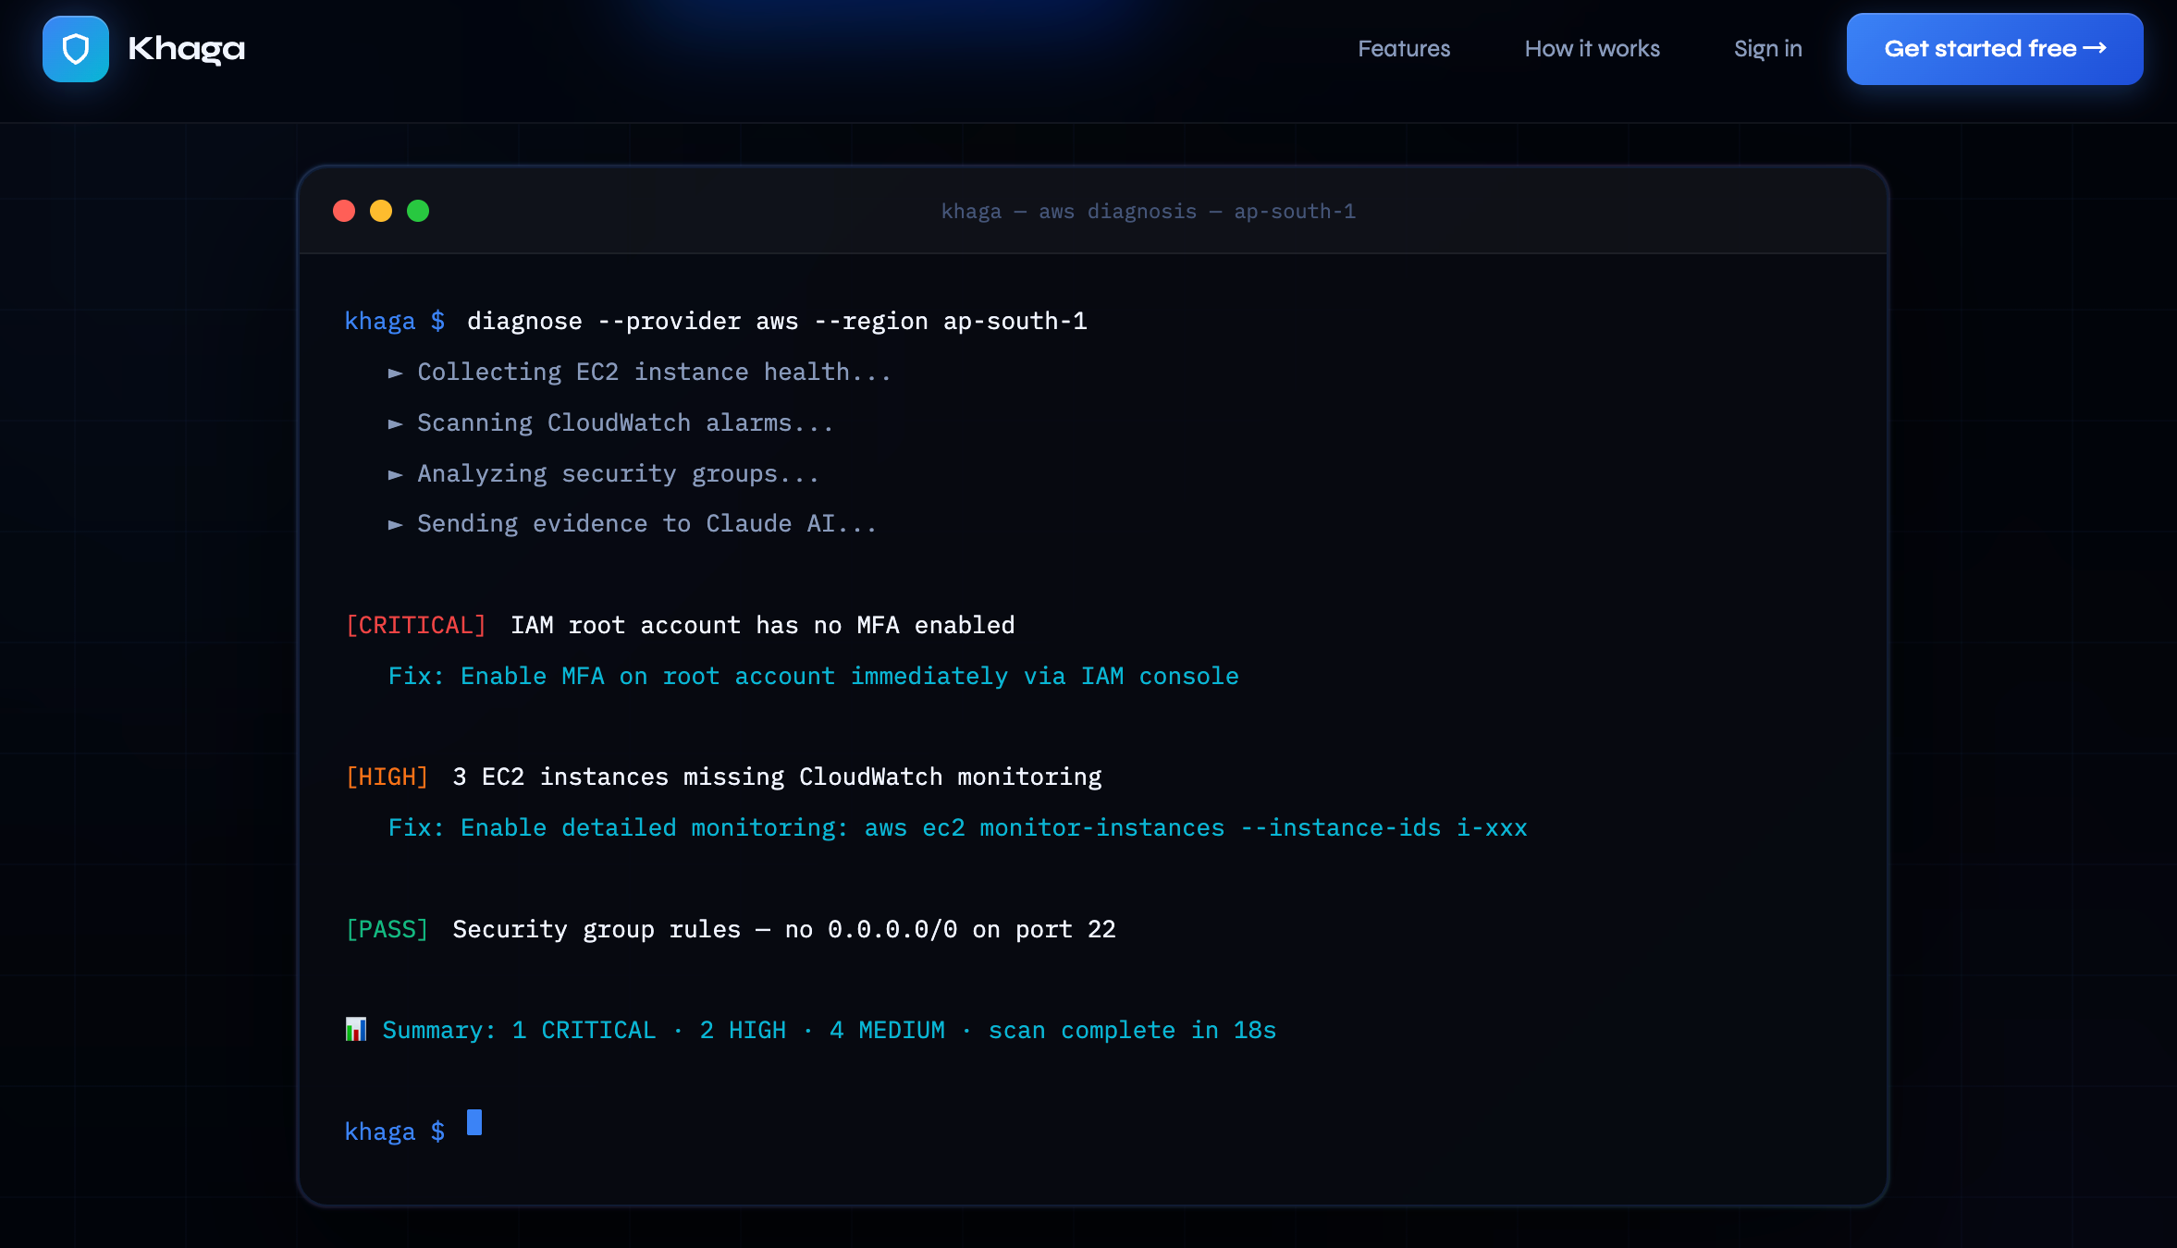The image size is (2177, 1248).
Task: Click the arrow before Scanning CloudWatch alarms
Action: point(395,423)
